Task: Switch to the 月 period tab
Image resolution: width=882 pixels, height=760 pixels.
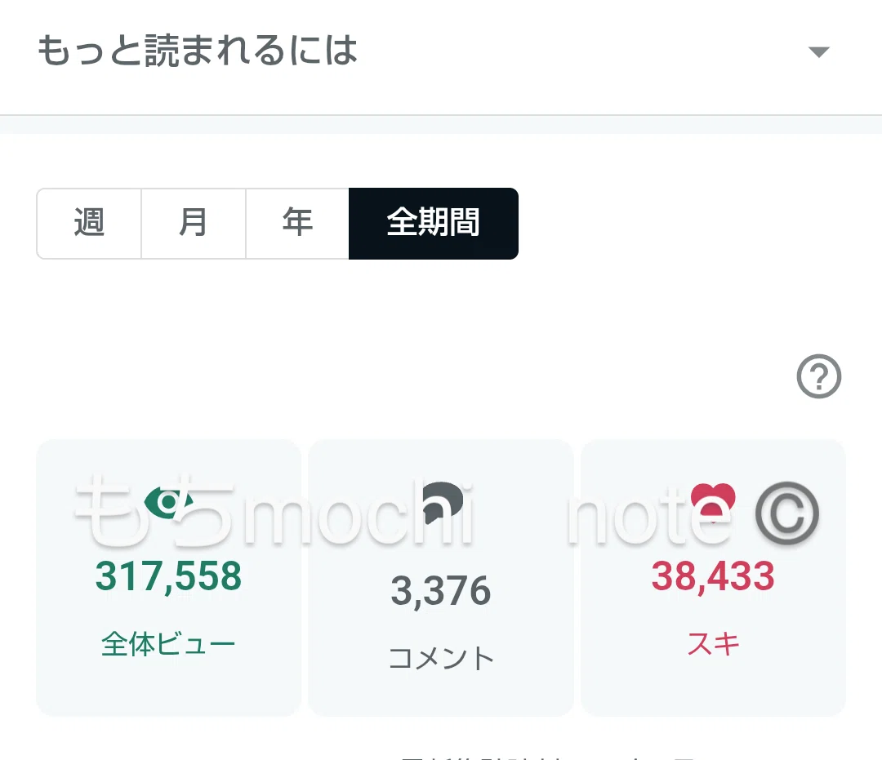Action: [194, 223]
